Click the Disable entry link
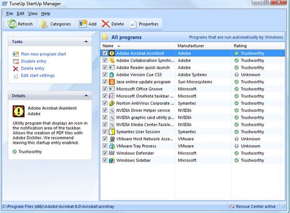 [x=34, y=61]
